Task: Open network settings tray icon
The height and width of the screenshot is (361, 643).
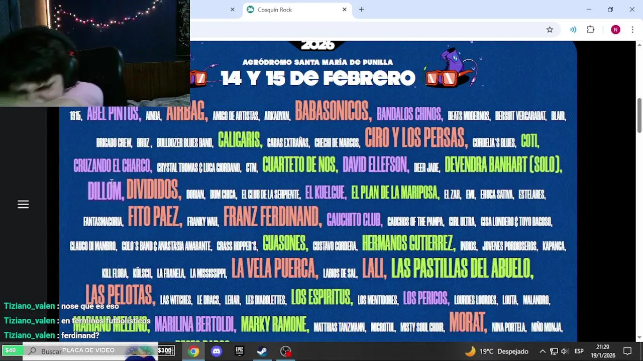Action: coord(554,351)
